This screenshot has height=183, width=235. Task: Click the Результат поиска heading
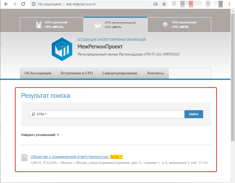[x=45, y=96]
